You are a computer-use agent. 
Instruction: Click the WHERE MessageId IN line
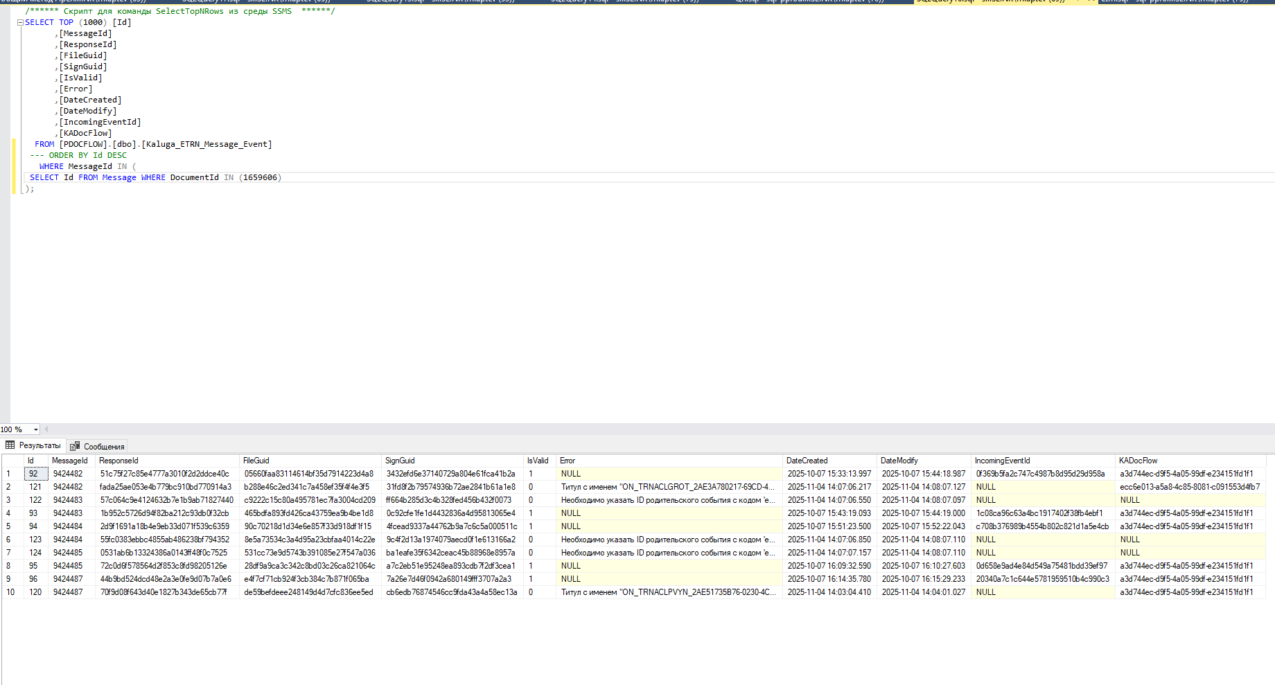88,166
